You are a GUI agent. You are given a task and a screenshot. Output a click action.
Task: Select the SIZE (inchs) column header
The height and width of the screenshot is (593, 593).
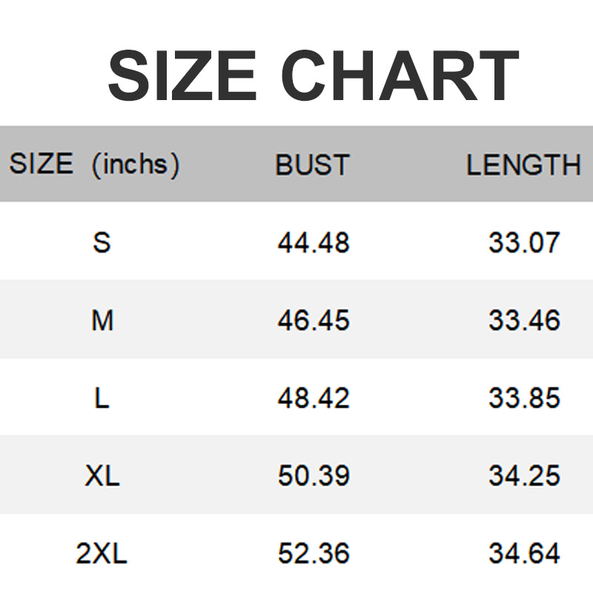pyautogui.click(x=95, y=165)
